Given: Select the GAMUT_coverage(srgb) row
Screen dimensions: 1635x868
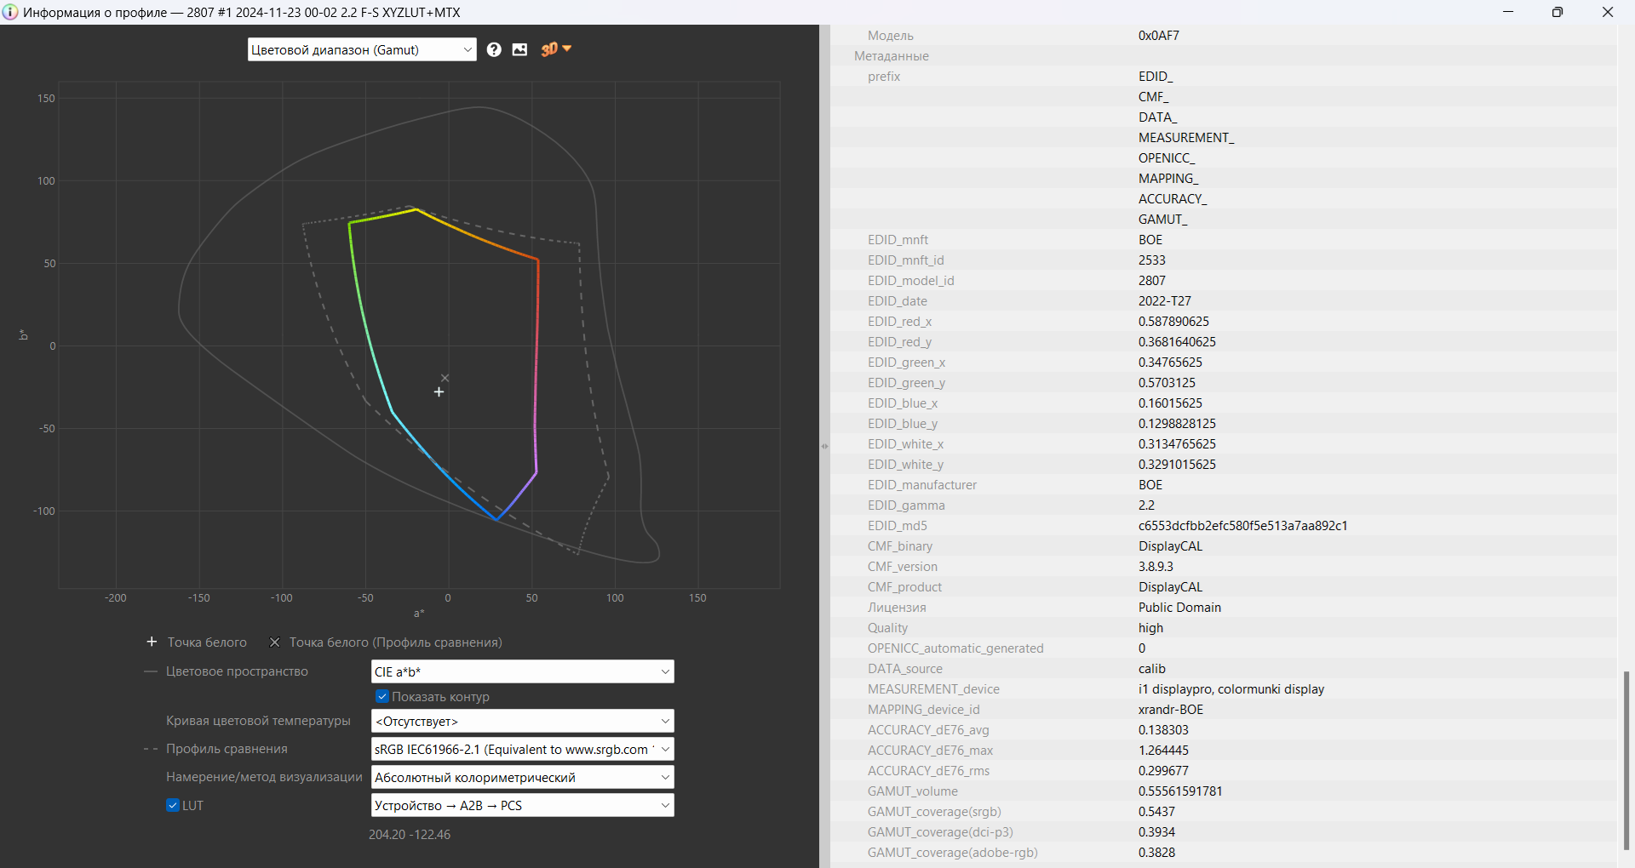Looking at the screenshot, I should (1107, 812).
